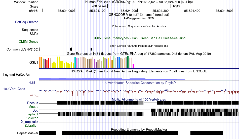Click the red bar in GTEx expression chart
This screenshot has height=139, width=239.
[49, 63]
